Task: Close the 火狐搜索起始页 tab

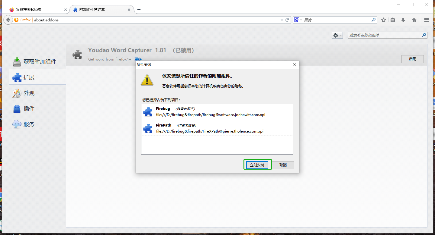Action: click(66, 10)
